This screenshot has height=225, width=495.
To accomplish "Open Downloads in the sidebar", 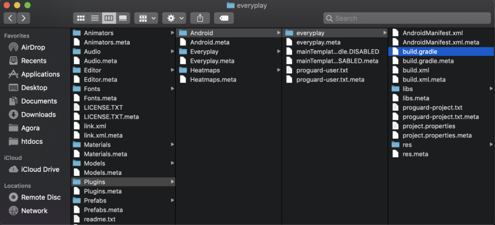I will click(x=32, y=115).
